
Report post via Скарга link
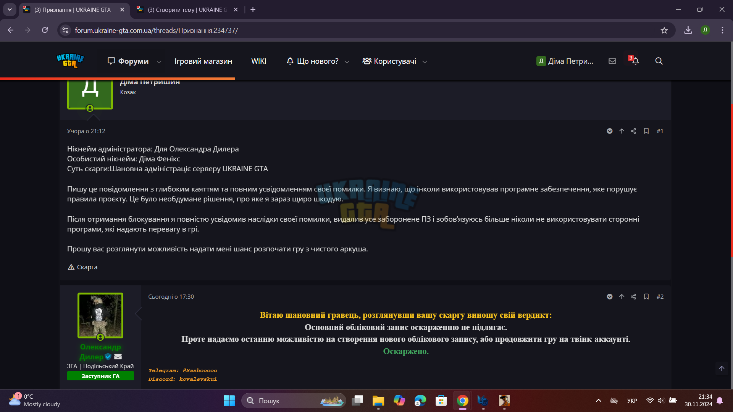click(x=82, y=267)
